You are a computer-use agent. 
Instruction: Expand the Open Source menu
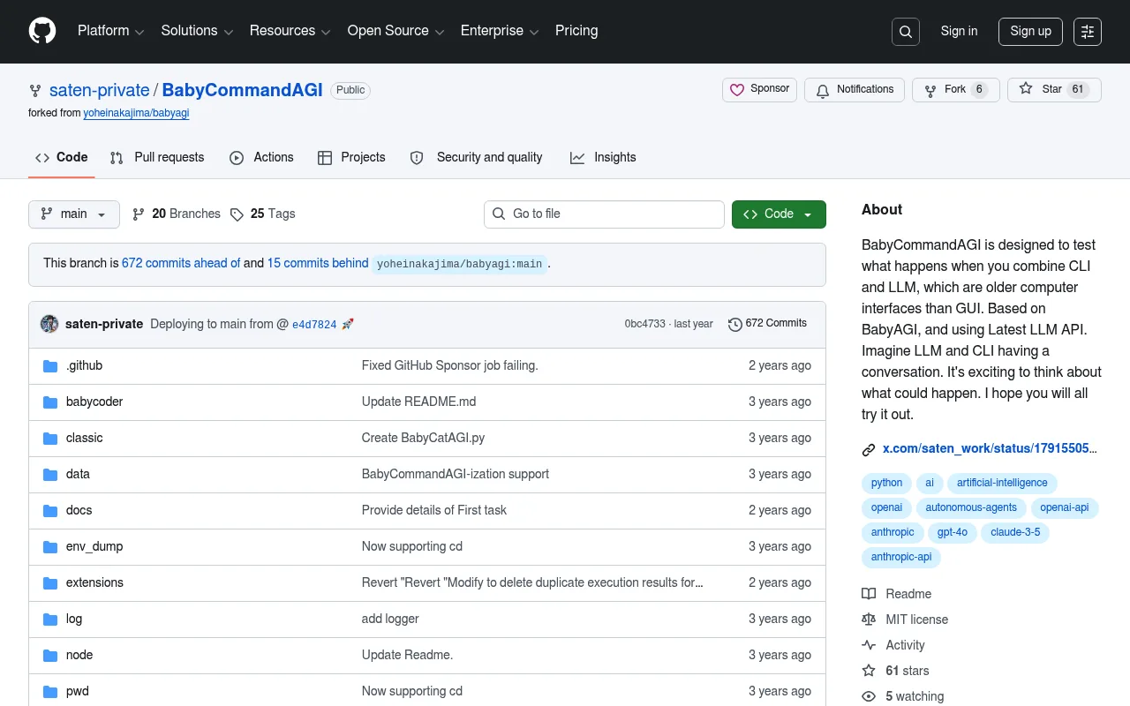tap(396, 31)
